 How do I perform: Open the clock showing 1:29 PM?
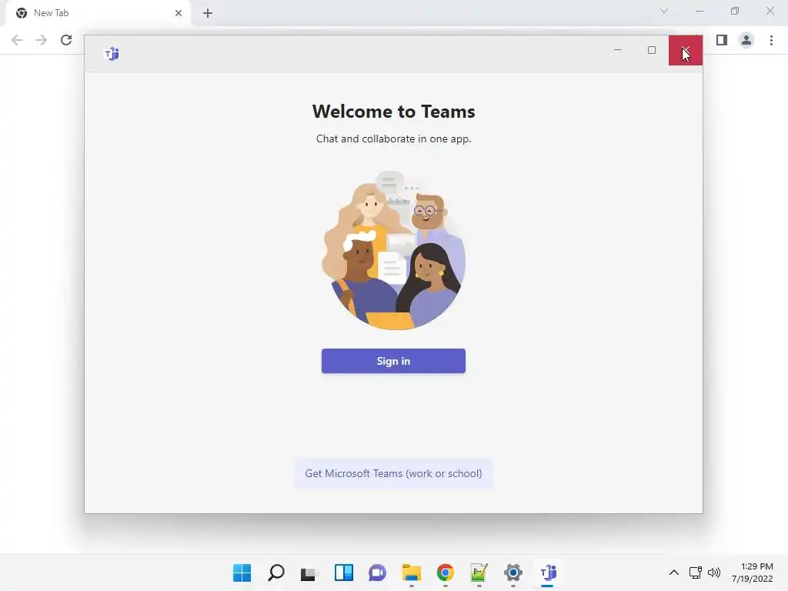(753, 573)
